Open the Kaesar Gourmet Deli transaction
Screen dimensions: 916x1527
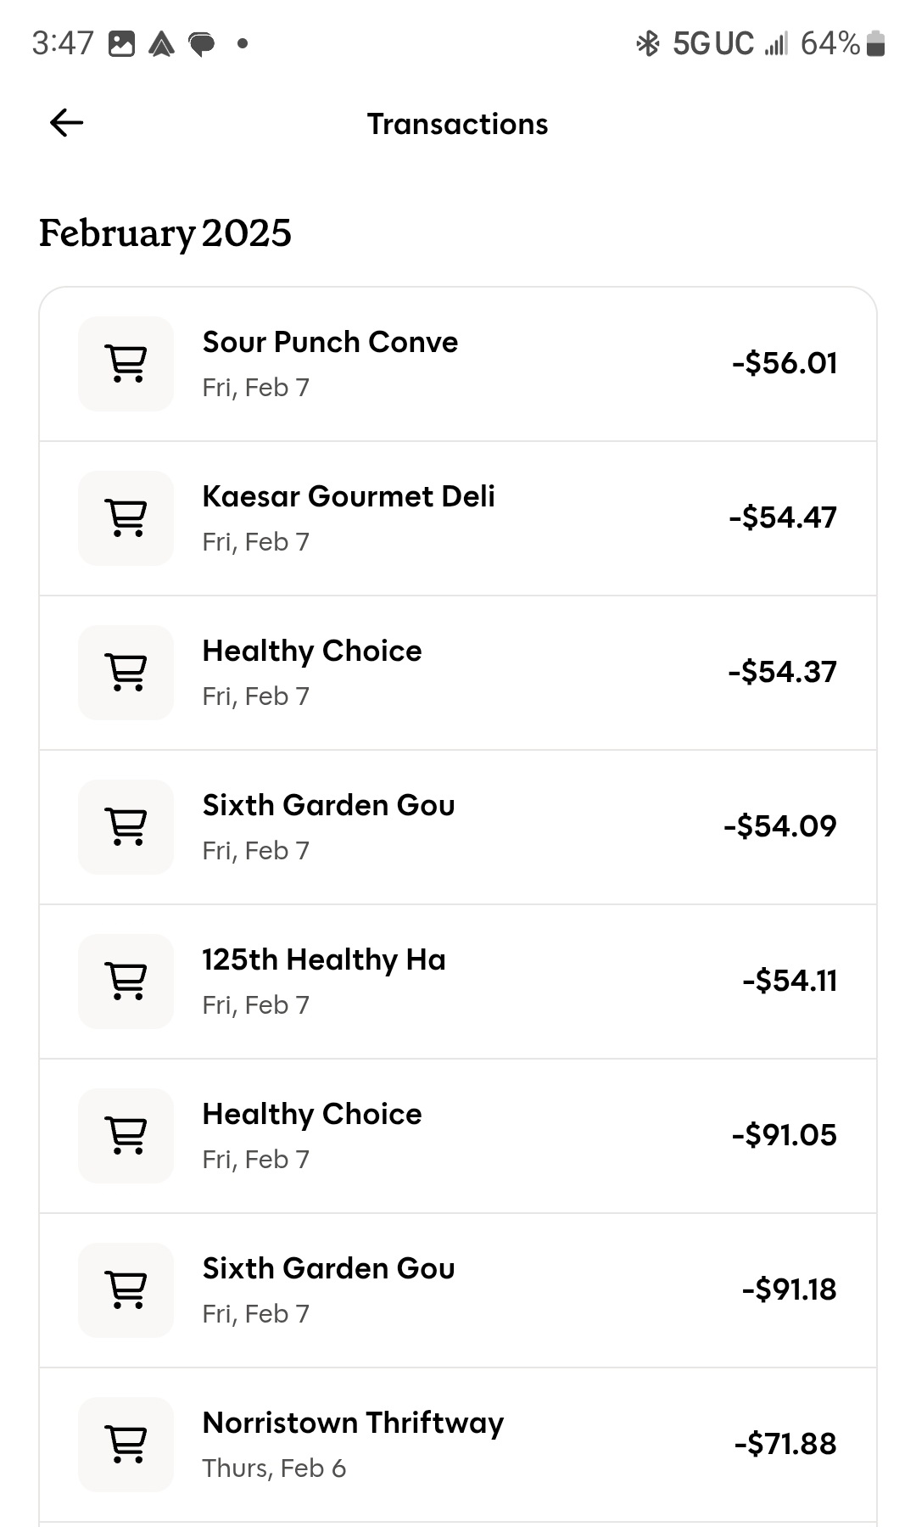coord(348,496)
